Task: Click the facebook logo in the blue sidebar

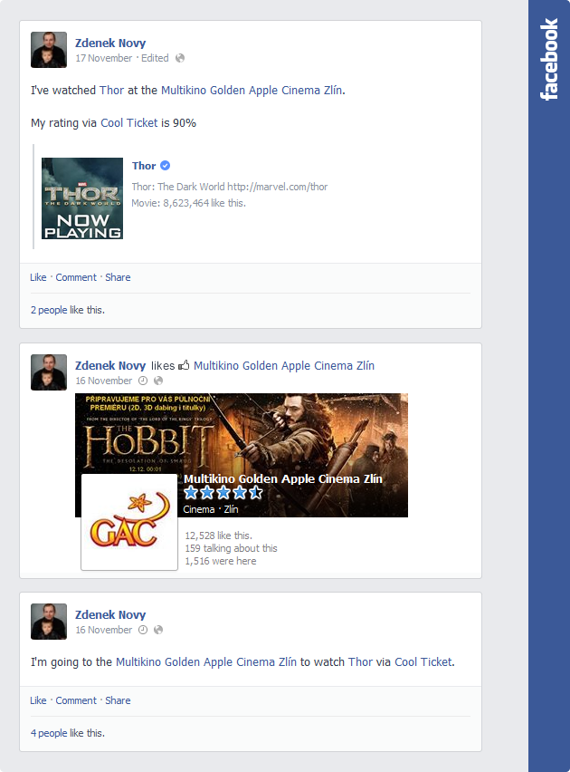Action: (x=549, y=60)
